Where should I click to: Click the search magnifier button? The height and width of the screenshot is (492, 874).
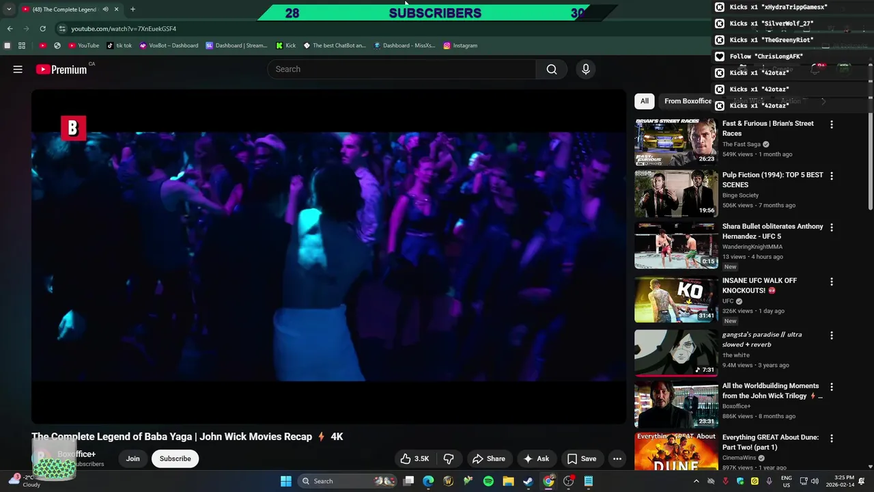[x=552, y=69]
